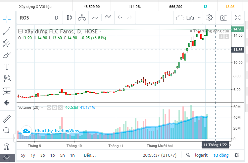Viewport: 248px width, 163px height.
Task: Select the trend line drawing tool
Action: click(x=7, y=31)
